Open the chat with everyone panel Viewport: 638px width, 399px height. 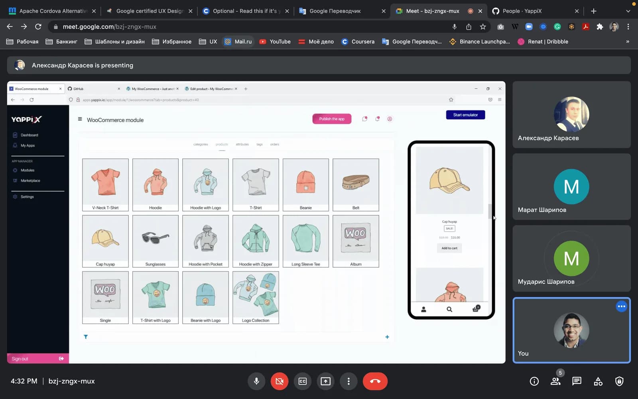pos(577,381)
